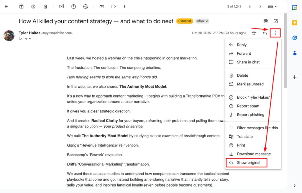Get add-ons with the plus icon
Viewport: 302px width, 193px height.
pos(295,77)
